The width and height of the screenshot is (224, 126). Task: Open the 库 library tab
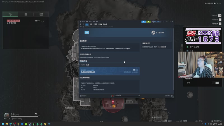coord(91,24)
